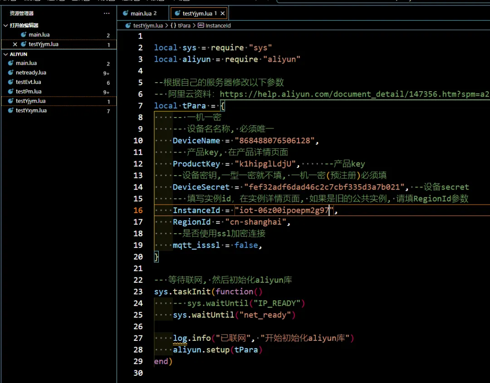
Task: Click the DeviceSecret string value
Action: [x=324, y=187]
